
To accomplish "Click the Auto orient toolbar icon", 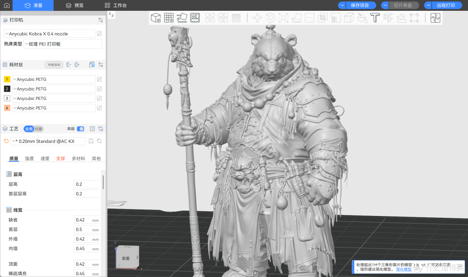I will coord(182,18).
